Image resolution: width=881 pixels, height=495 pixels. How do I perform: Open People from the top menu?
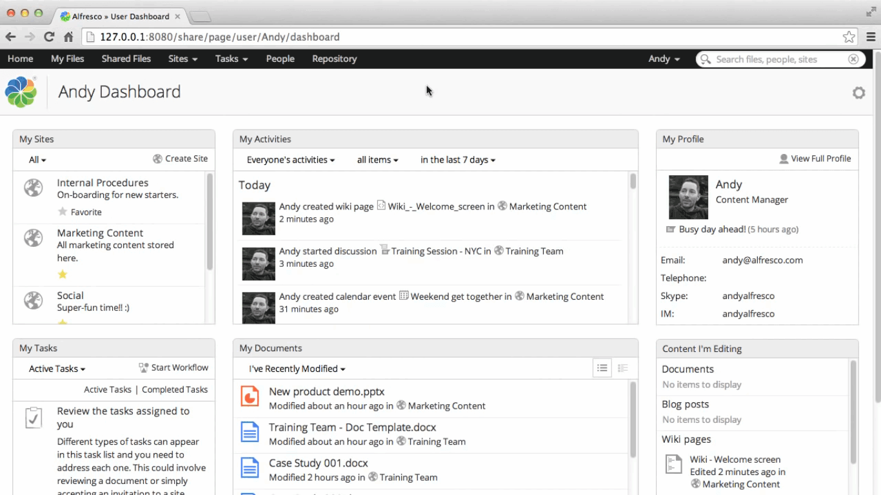tap(281, 59)
